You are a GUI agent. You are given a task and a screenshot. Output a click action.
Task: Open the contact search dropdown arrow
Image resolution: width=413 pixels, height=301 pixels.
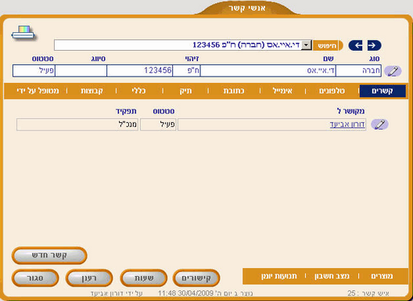pyautogui.click(x=307, y=45)
